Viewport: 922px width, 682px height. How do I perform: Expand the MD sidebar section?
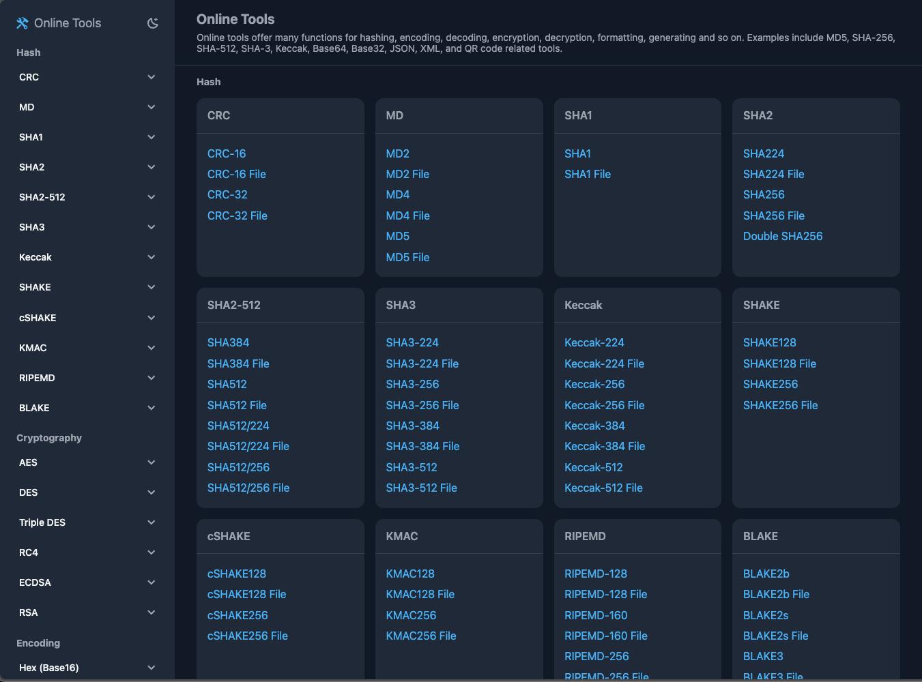pos(87,107)
